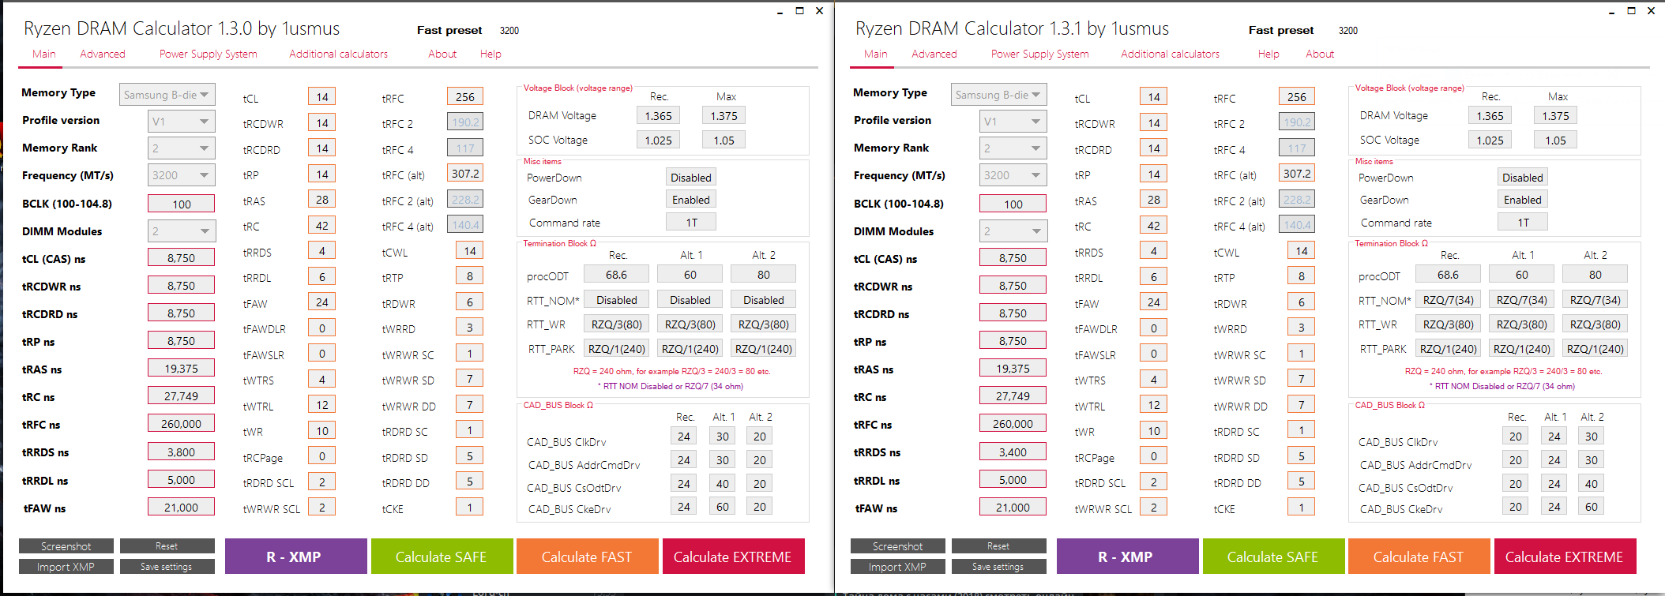Select RTT_PARK Alt. 2 value in 1.3.1 window
The width and height of the screenshot is (1665, 596).
1595,349
